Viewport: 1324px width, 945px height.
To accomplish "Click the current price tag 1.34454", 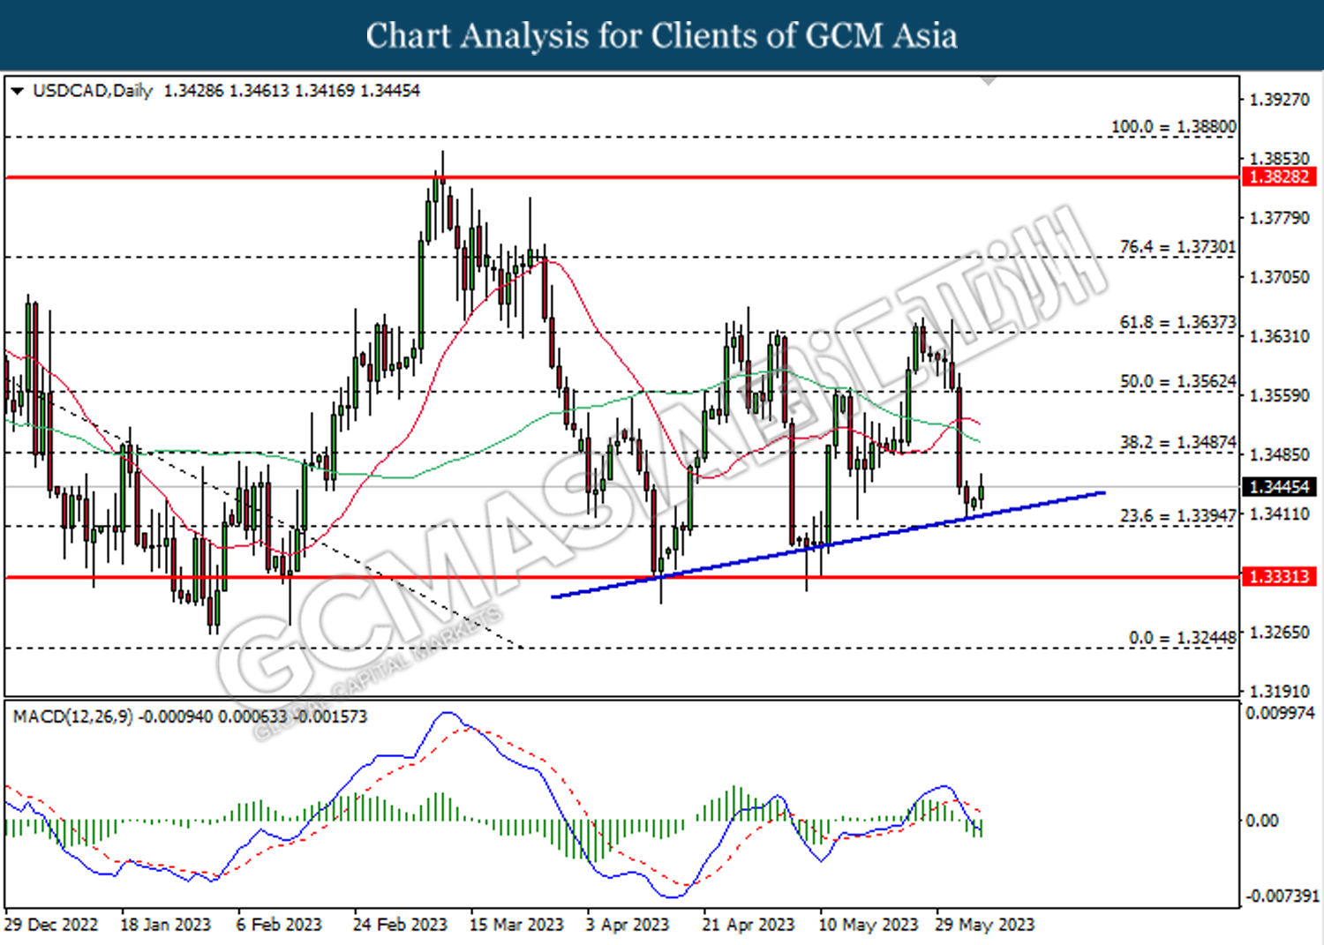I will 1280,486.
